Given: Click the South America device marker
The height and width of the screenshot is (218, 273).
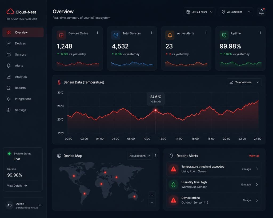Looking at the screenshot, I should tap(85, 194).
